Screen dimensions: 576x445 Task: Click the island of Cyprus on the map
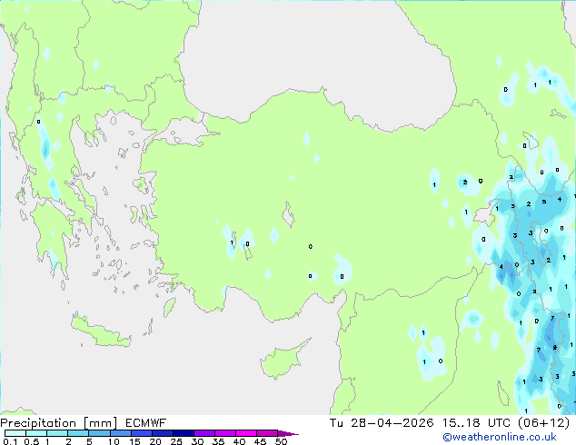(283, 360)
